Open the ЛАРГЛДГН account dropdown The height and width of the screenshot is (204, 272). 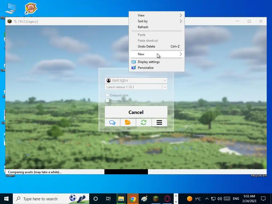click(136, 80)
